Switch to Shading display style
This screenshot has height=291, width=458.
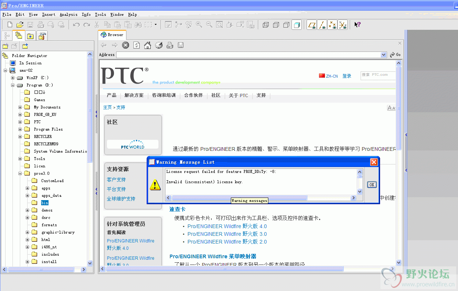pos(297,25)
